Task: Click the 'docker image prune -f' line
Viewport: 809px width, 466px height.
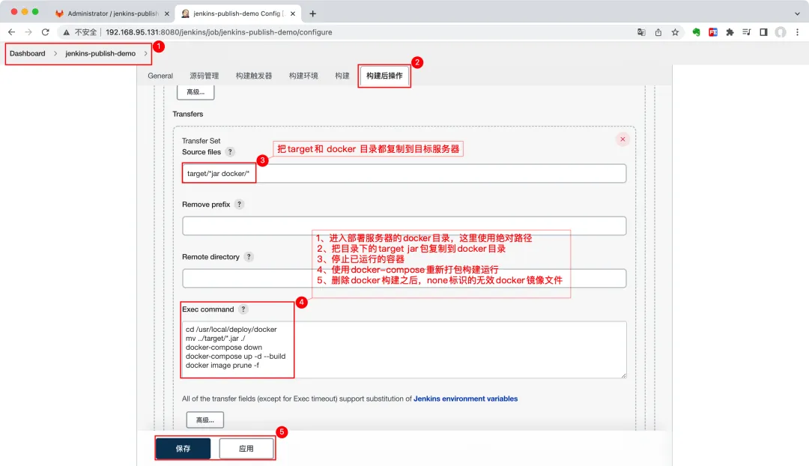Action: (222, 366)
